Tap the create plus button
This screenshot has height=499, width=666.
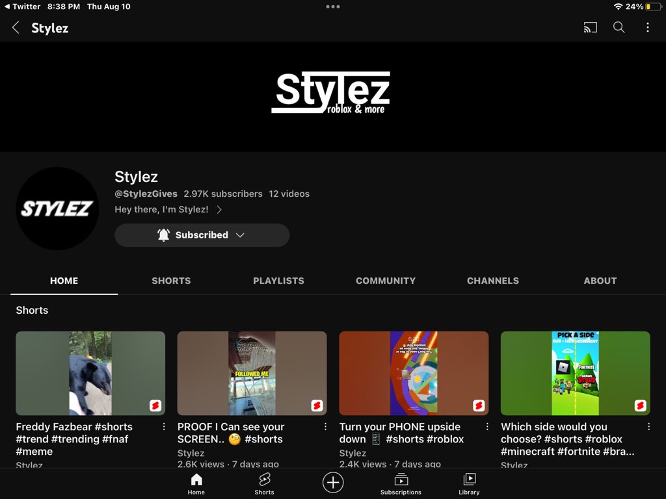[x=333, y=483]
